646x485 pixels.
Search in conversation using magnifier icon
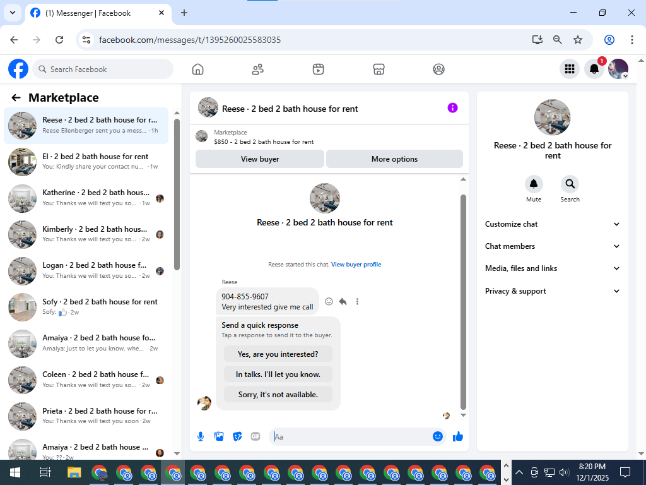[570, 184]
